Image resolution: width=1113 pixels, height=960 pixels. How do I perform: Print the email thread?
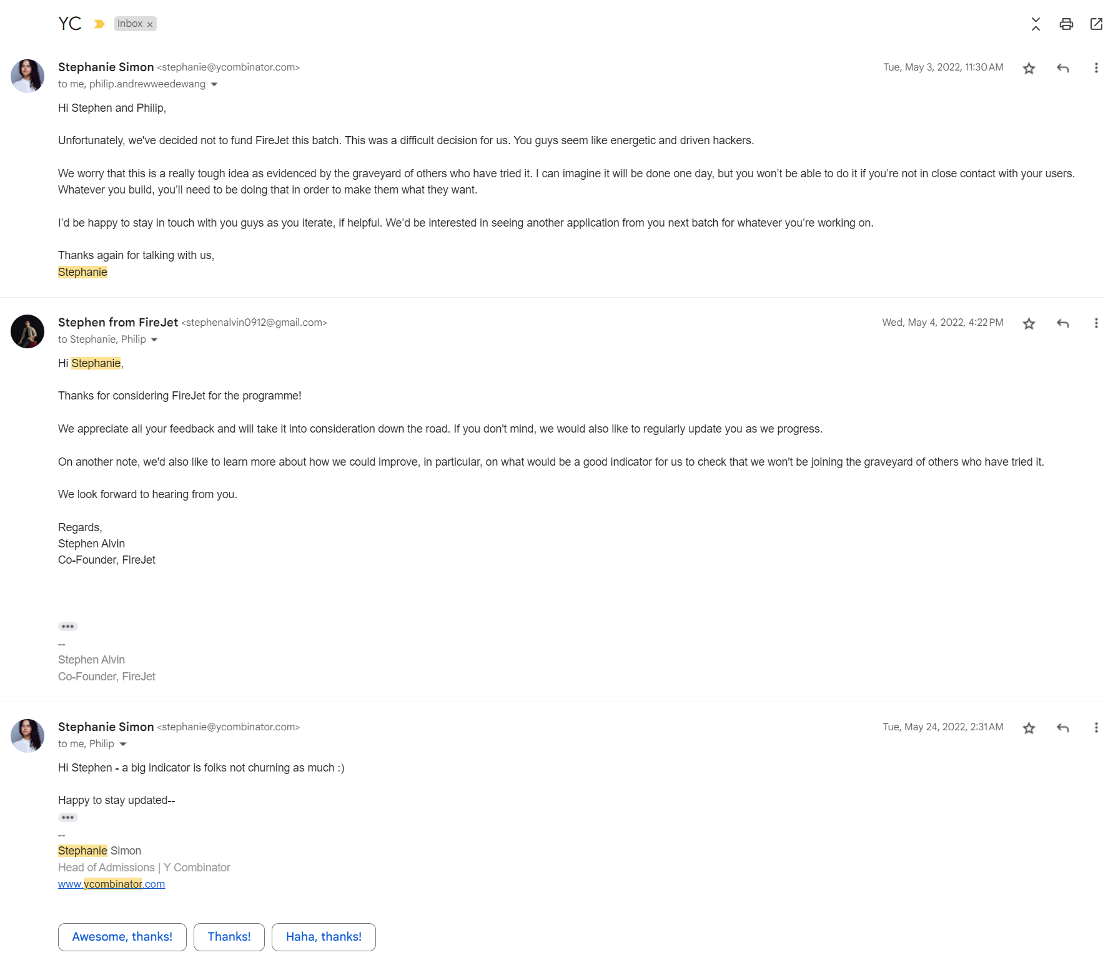(1066, 24)
